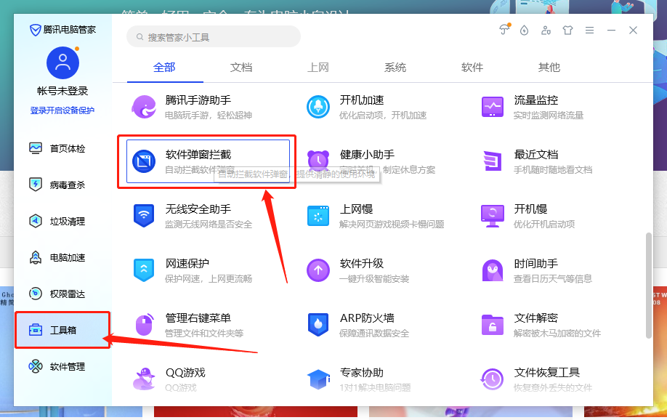Click the 管理文件和文件夹等 description

pyautogui.click(x=204, y=334)
